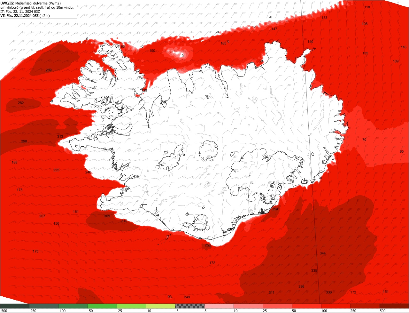Click the 394 flux value on the southeast coast
The image size is (409, 313).
tap(275, 209)
